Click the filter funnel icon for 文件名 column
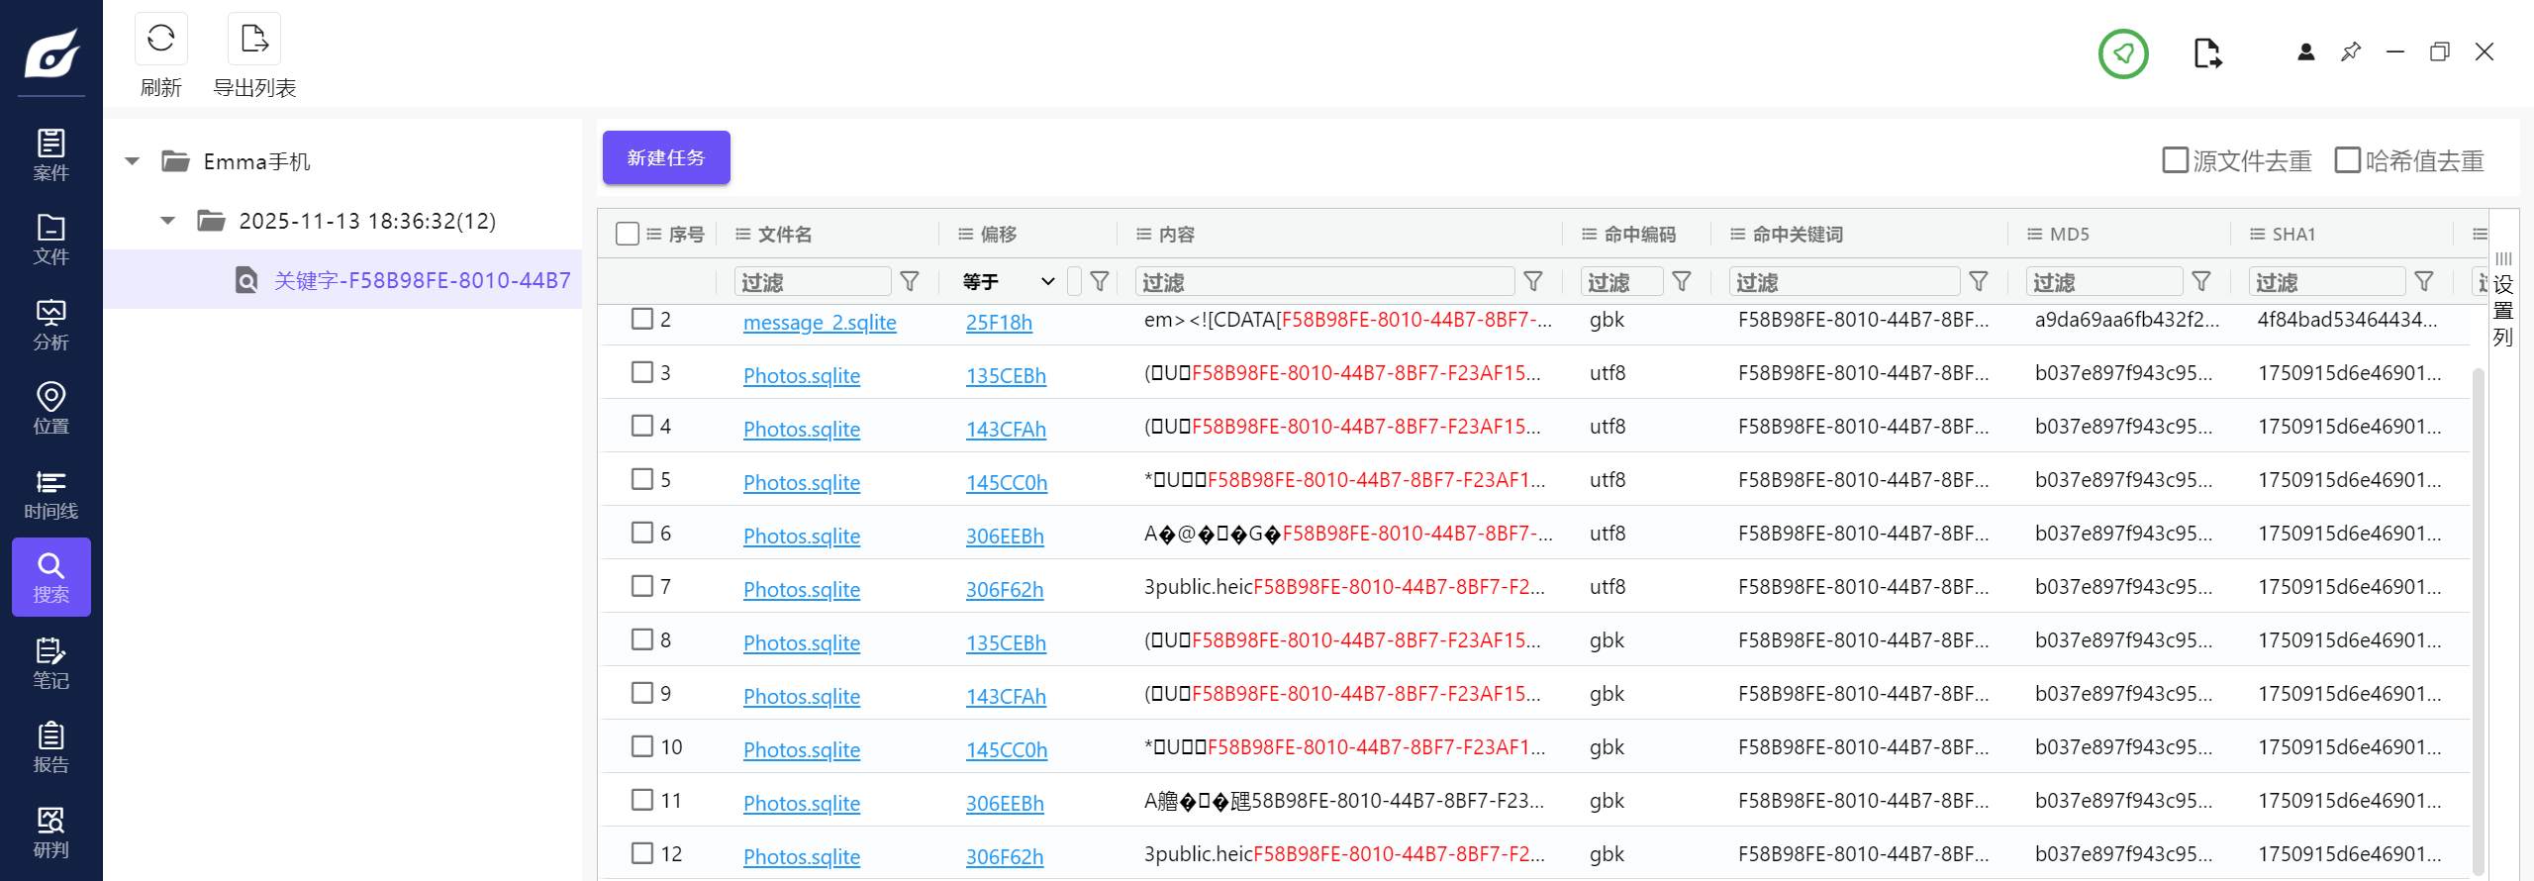The image size is (2534, 881). (909, 282)
